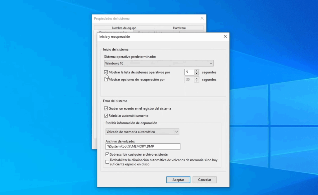318x195 pixels.
Task: Decrease the operating system list seconds
Action: click(197, 74)
